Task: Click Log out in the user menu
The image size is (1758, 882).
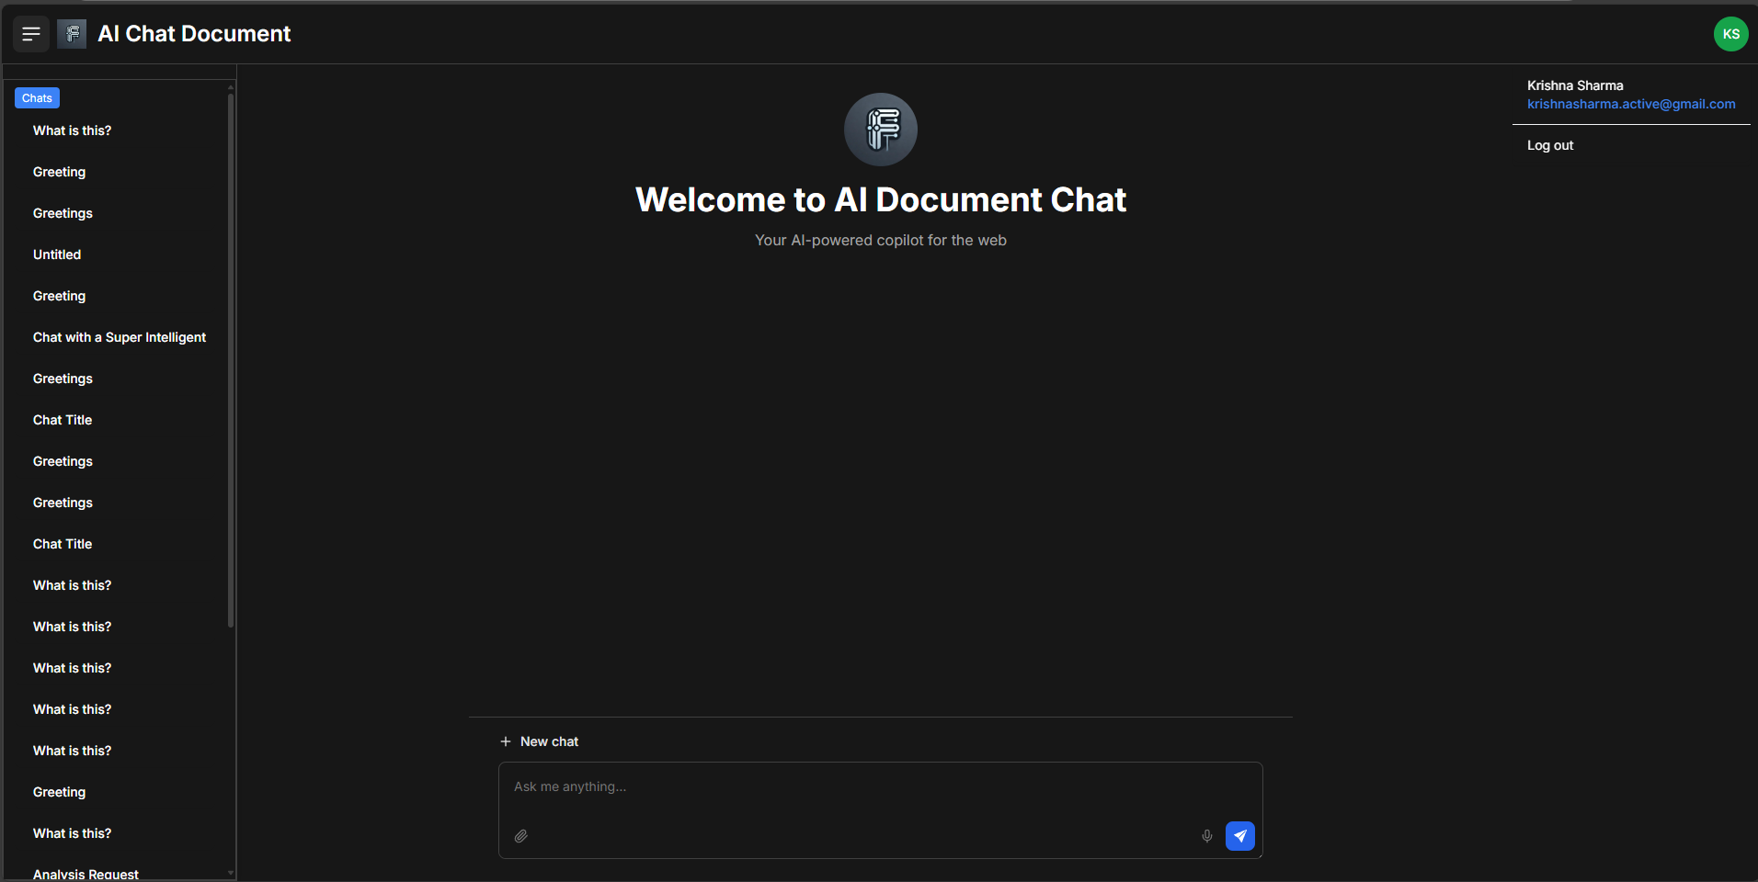Action: [1550, 145]
